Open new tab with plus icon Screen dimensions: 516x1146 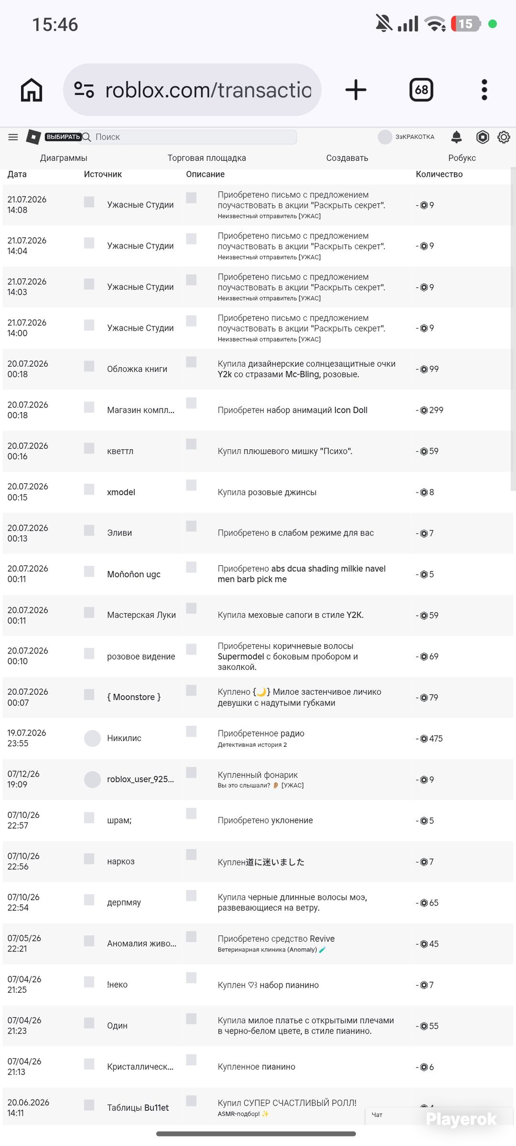(x=356, y=90)
